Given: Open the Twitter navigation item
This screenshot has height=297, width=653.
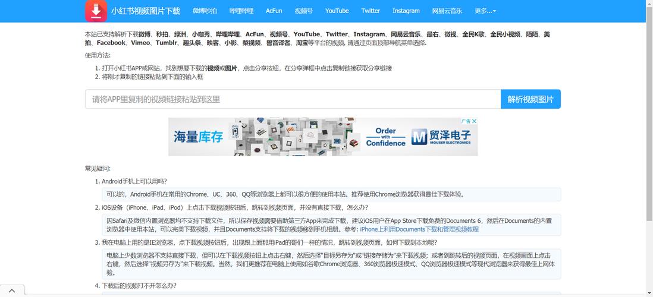Looking at the screenshot, I should 371,11.
